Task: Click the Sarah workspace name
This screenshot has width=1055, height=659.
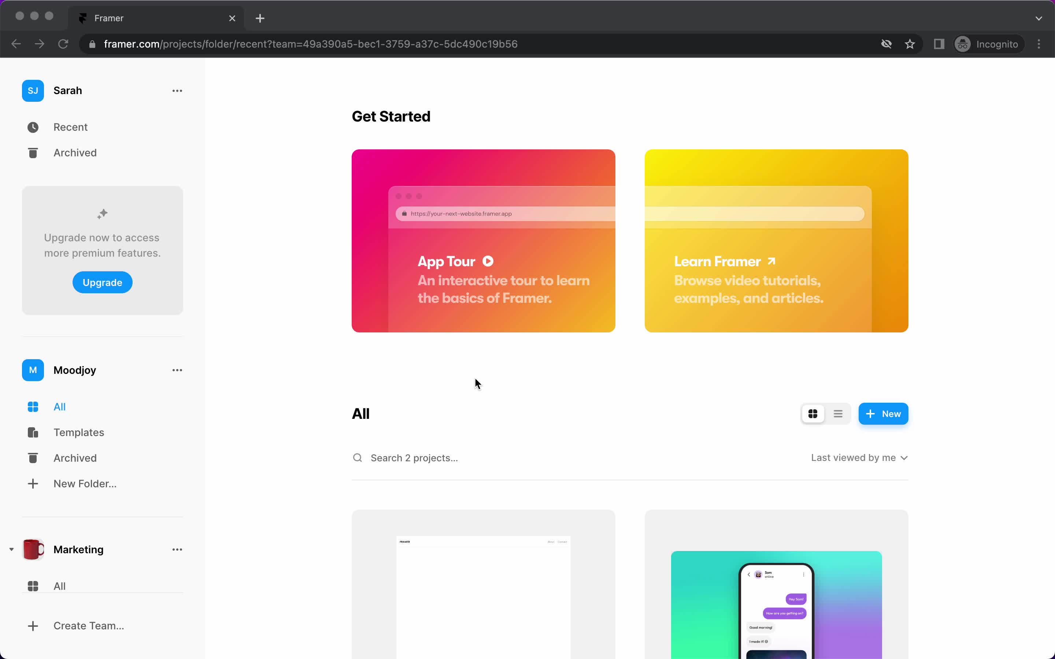Action: (x=67, y=91)
